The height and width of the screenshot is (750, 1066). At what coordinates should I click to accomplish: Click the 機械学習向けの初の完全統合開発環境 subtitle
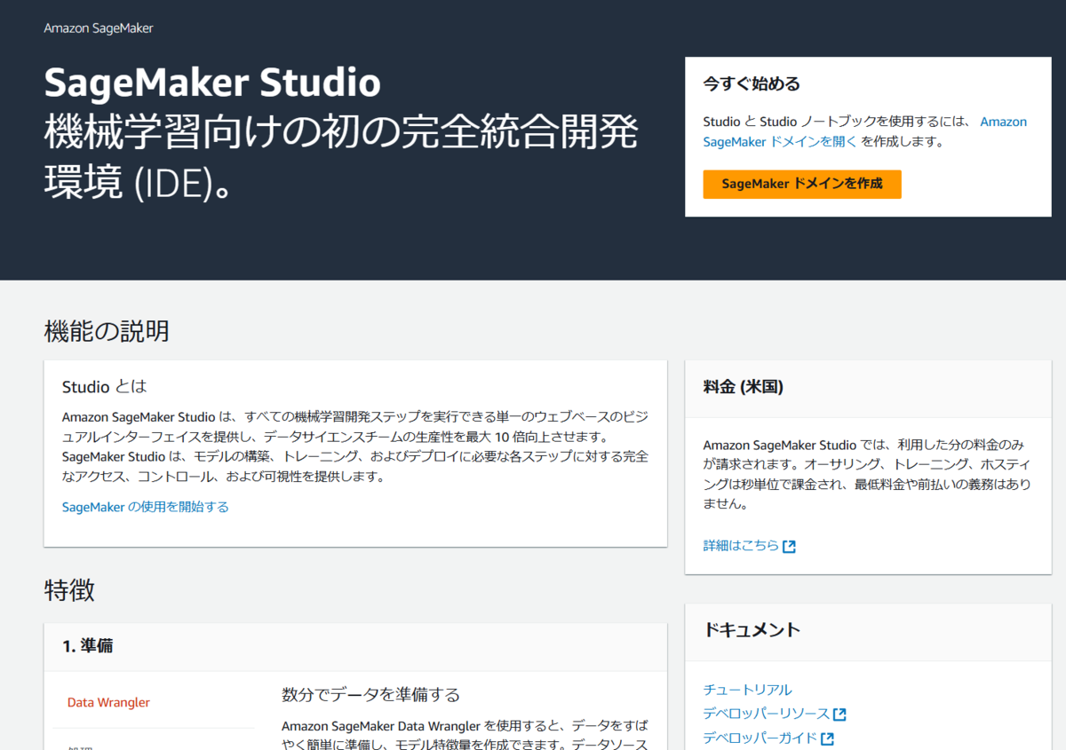tap(341, 157)
